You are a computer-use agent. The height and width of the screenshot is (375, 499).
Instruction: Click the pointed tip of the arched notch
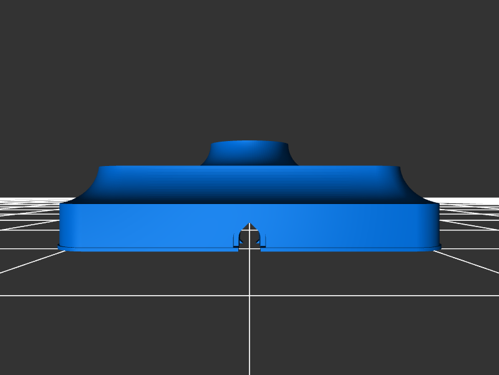pyautogui.click(x=249, y=223)
